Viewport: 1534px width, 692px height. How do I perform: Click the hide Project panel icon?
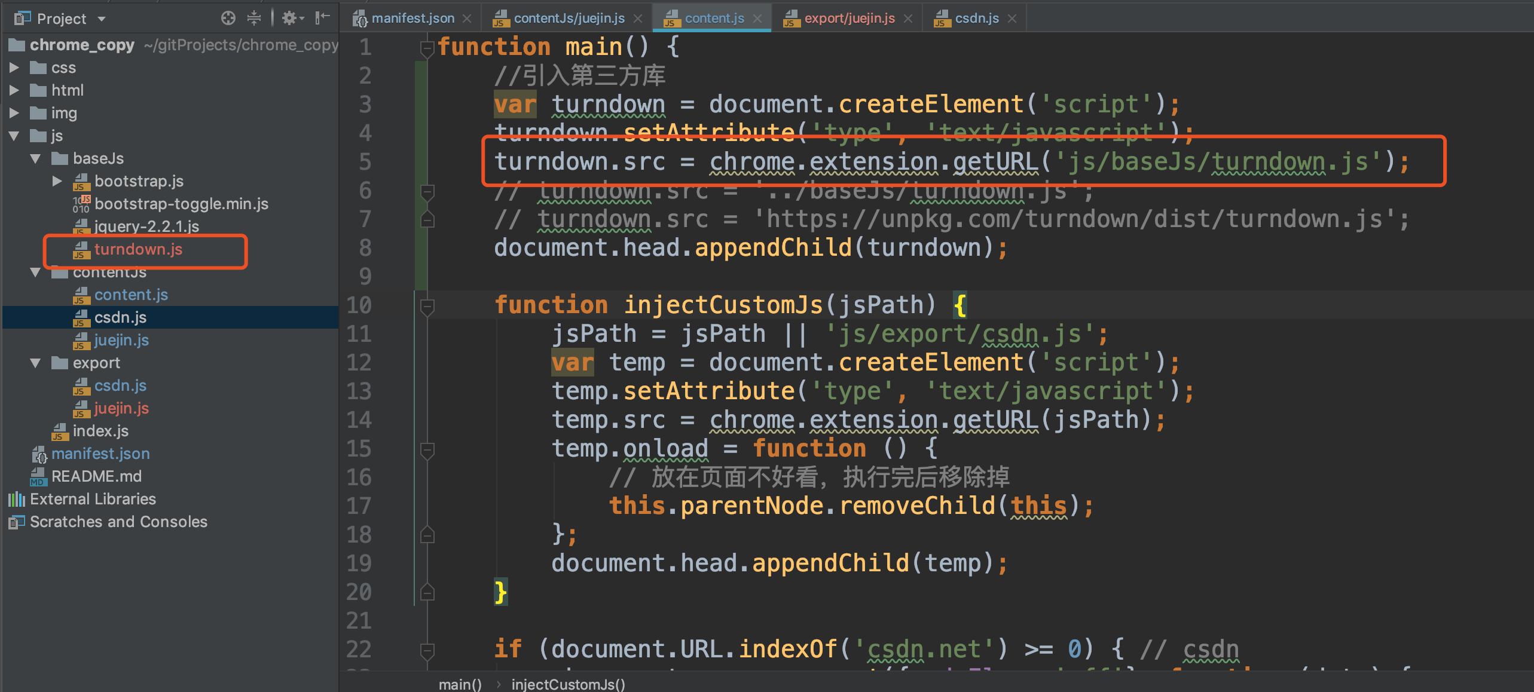click(323, 18)
